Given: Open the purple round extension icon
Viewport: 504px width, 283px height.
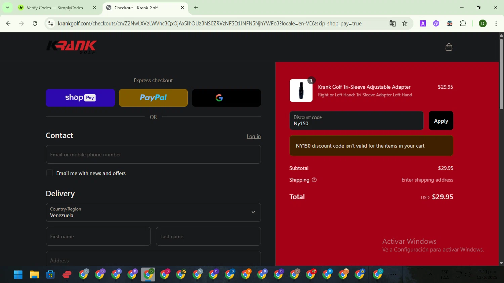Looking at the screenshot, I should [436, 23].
